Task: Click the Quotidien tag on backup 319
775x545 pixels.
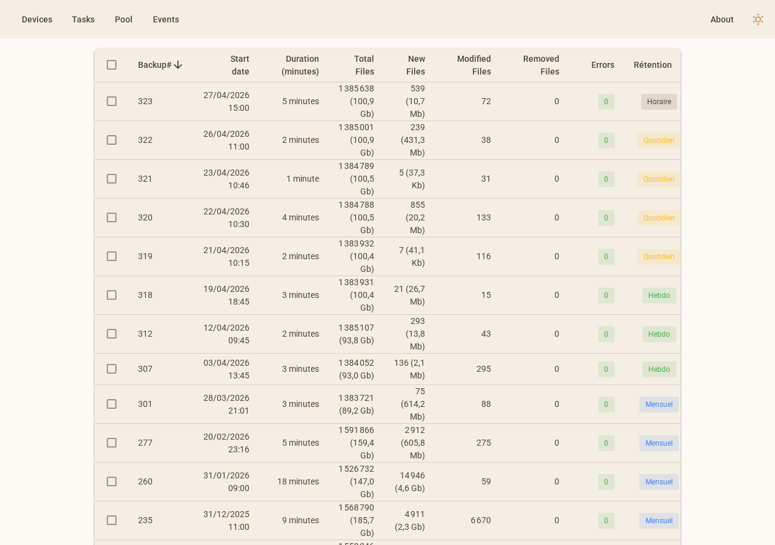Action: coord(659,257)
